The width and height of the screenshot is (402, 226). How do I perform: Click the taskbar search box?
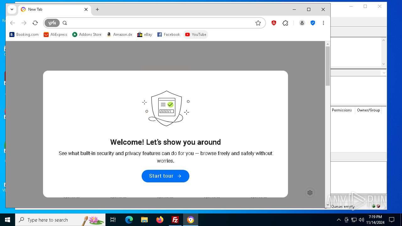(x=60, y=220)
